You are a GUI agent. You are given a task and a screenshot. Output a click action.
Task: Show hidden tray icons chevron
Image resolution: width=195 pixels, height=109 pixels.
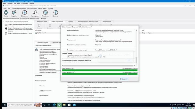pyautogui.click(x=170, y=105)
